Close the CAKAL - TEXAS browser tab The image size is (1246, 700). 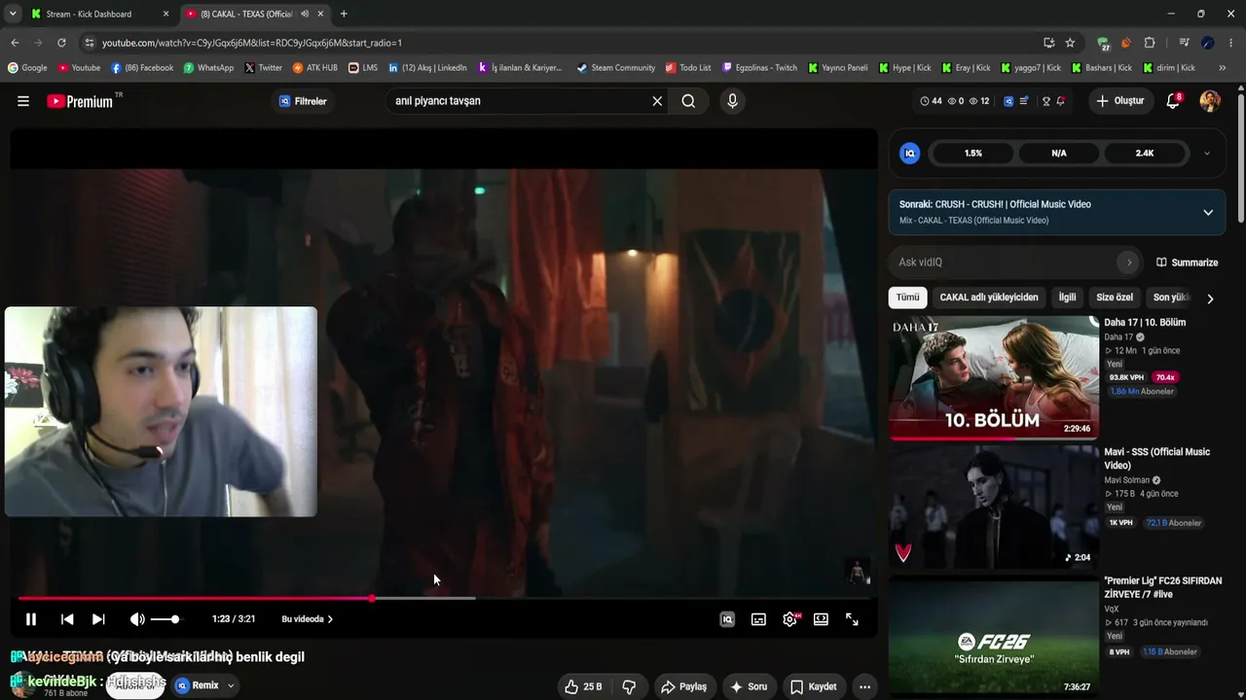(320, 14)
